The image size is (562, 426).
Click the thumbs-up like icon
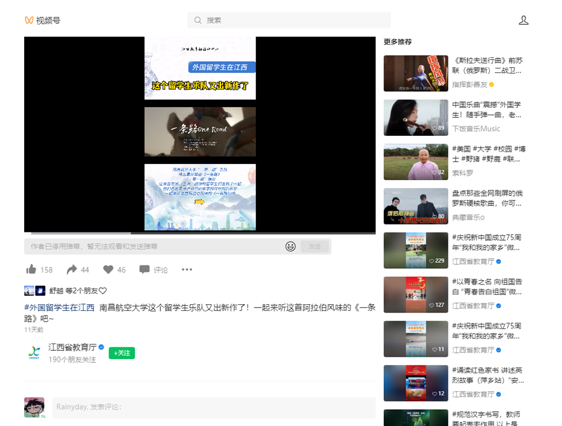click(31, 269)
